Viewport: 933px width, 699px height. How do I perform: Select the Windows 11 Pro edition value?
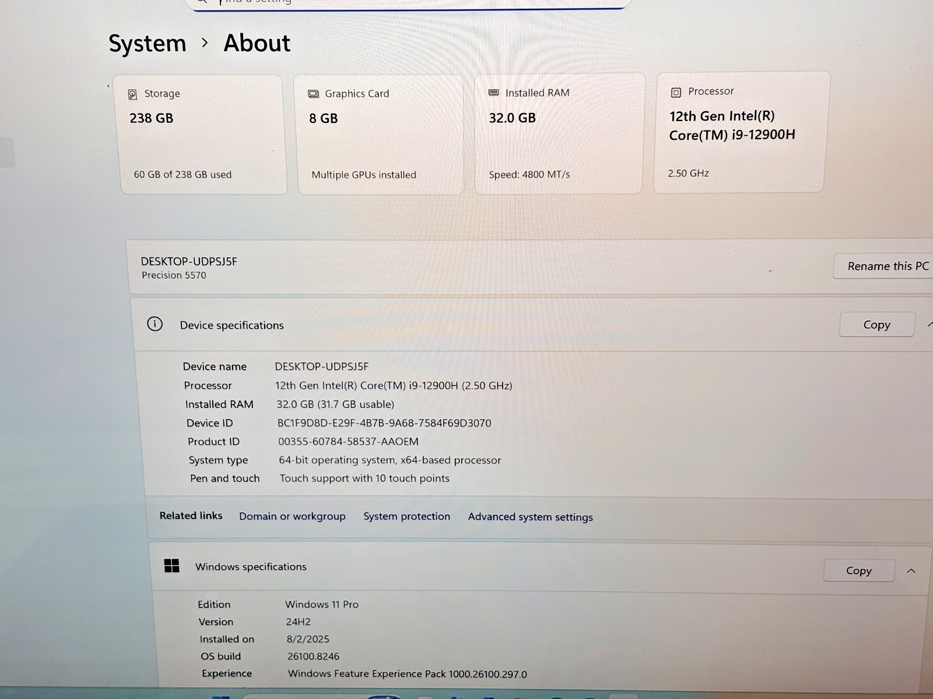(322, 604)
